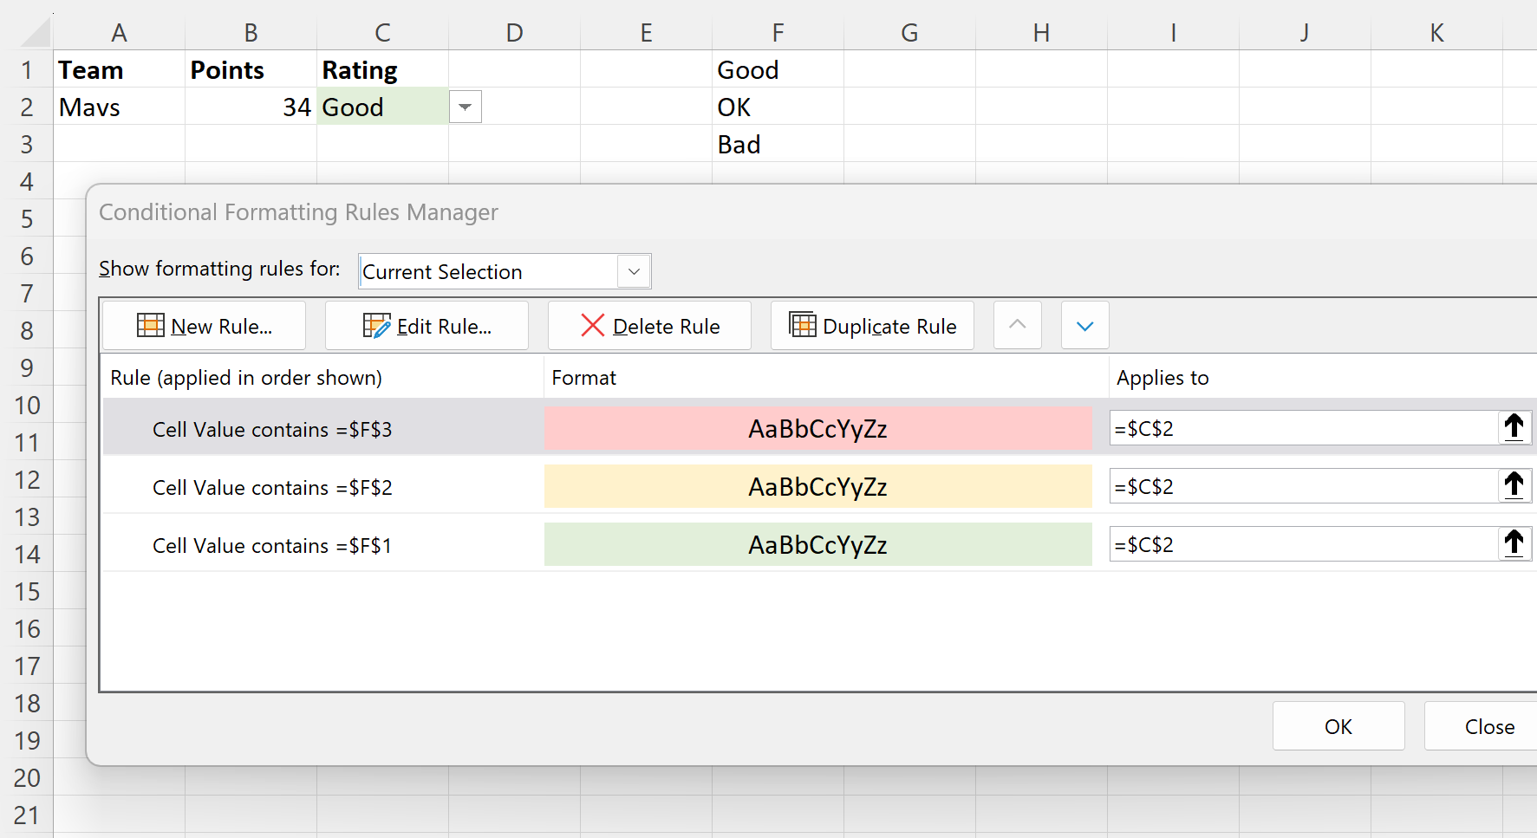Click range selector arrow for the $F$2 rule

coord(1514,485)
